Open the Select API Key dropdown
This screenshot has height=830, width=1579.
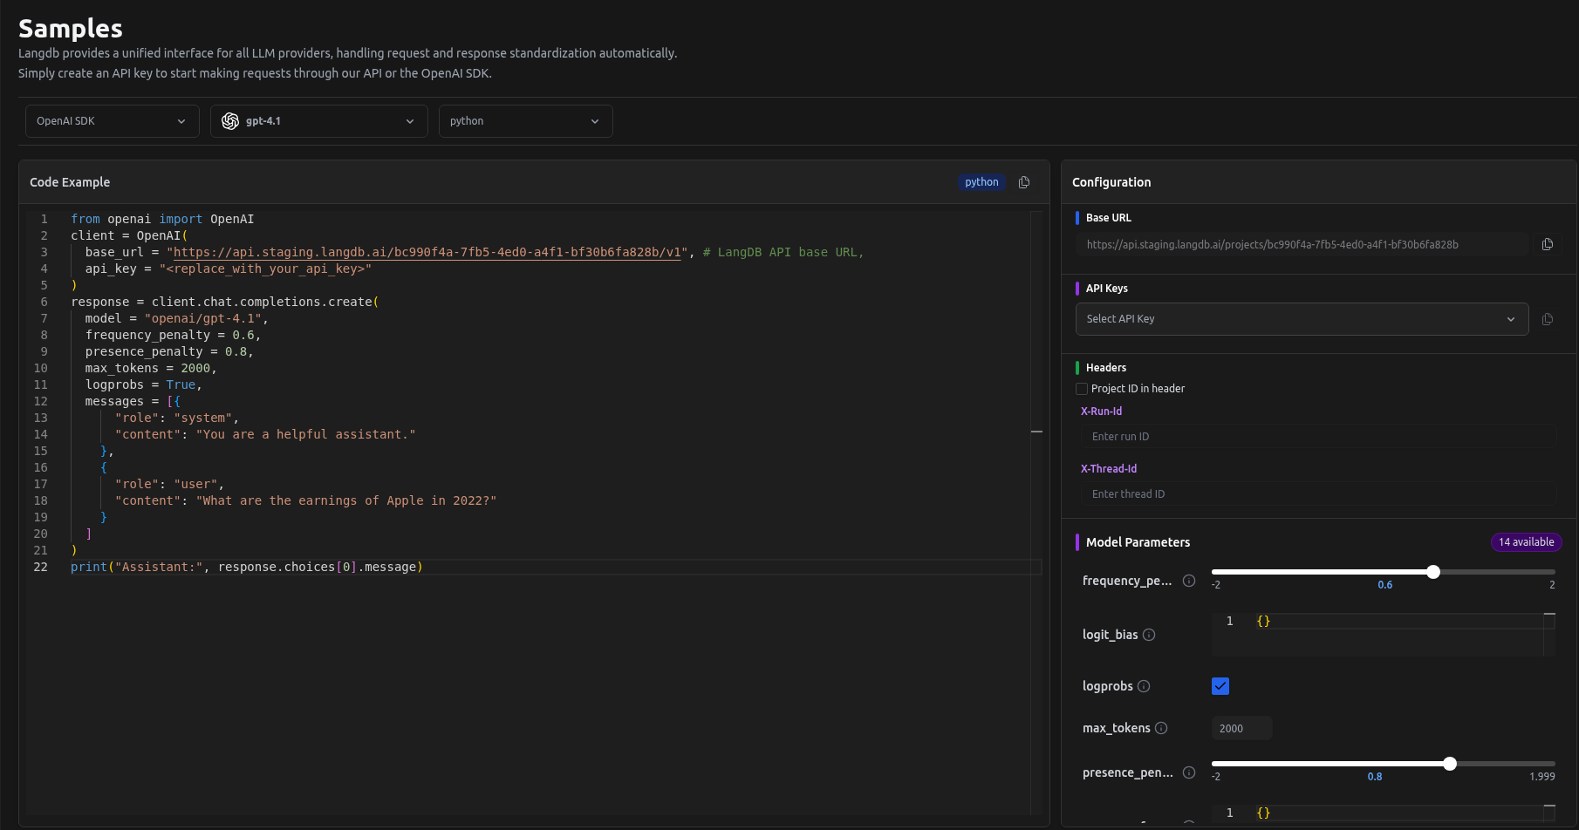pos(1301,319)
